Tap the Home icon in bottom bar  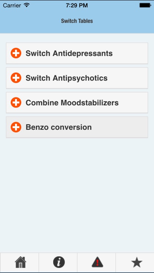pyautogui.click(x=20, y=262)
